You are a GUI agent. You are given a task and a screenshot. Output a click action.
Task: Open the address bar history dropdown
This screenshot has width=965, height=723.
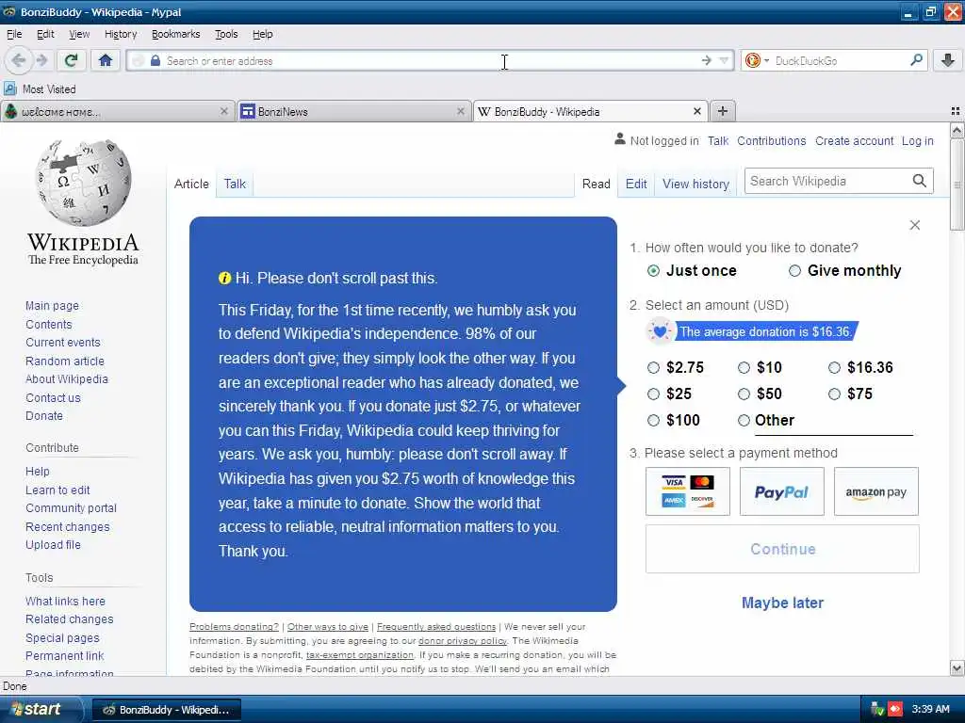point(724,60)
